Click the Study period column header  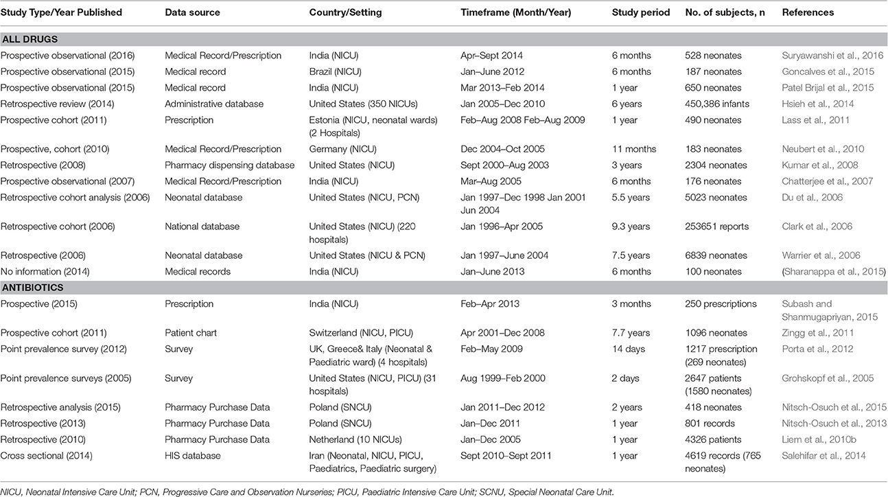[x=641, y=12]
